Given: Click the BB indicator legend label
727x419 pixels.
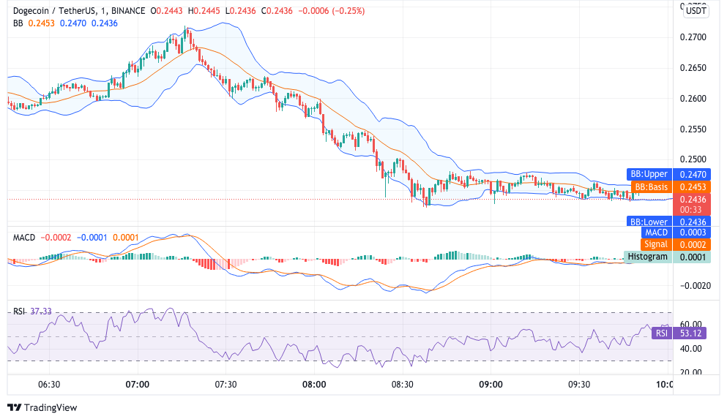Looking at the screenshot, I should (x=18, y=23).
